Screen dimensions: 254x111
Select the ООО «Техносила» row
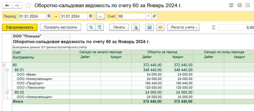31,88
